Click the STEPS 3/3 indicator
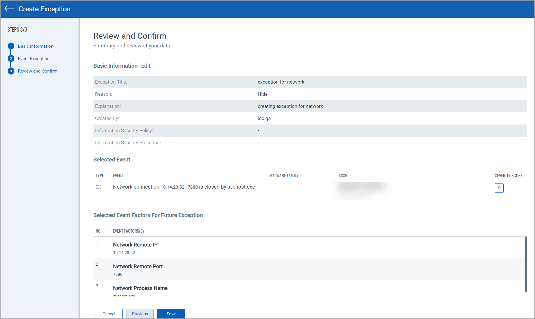The image size is (535, 319). click(x=17, y=30)
